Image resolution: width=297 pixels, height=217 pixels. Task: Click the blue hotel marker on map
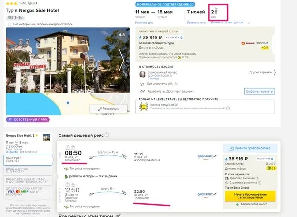tap(68, 103)
